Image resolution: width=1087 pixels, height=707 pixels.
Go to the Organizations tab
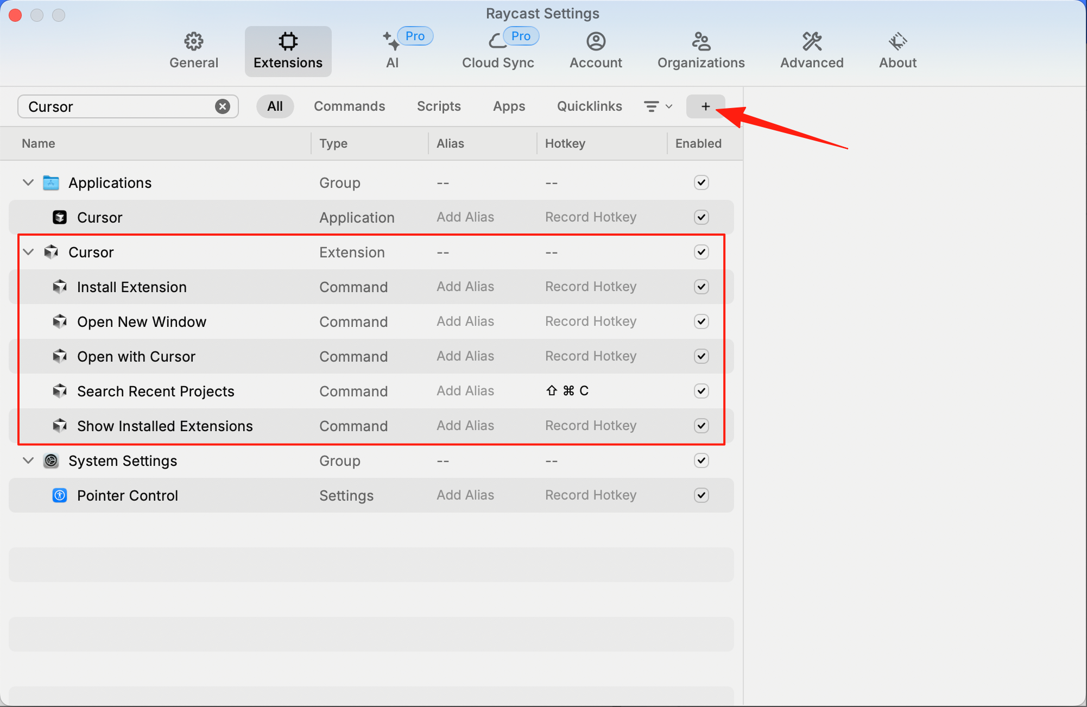(x=701, y=51)
